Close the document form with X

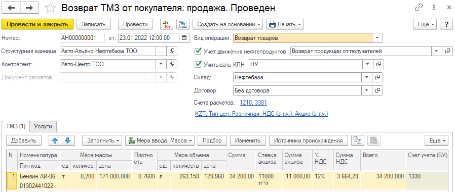pos(448,8)
